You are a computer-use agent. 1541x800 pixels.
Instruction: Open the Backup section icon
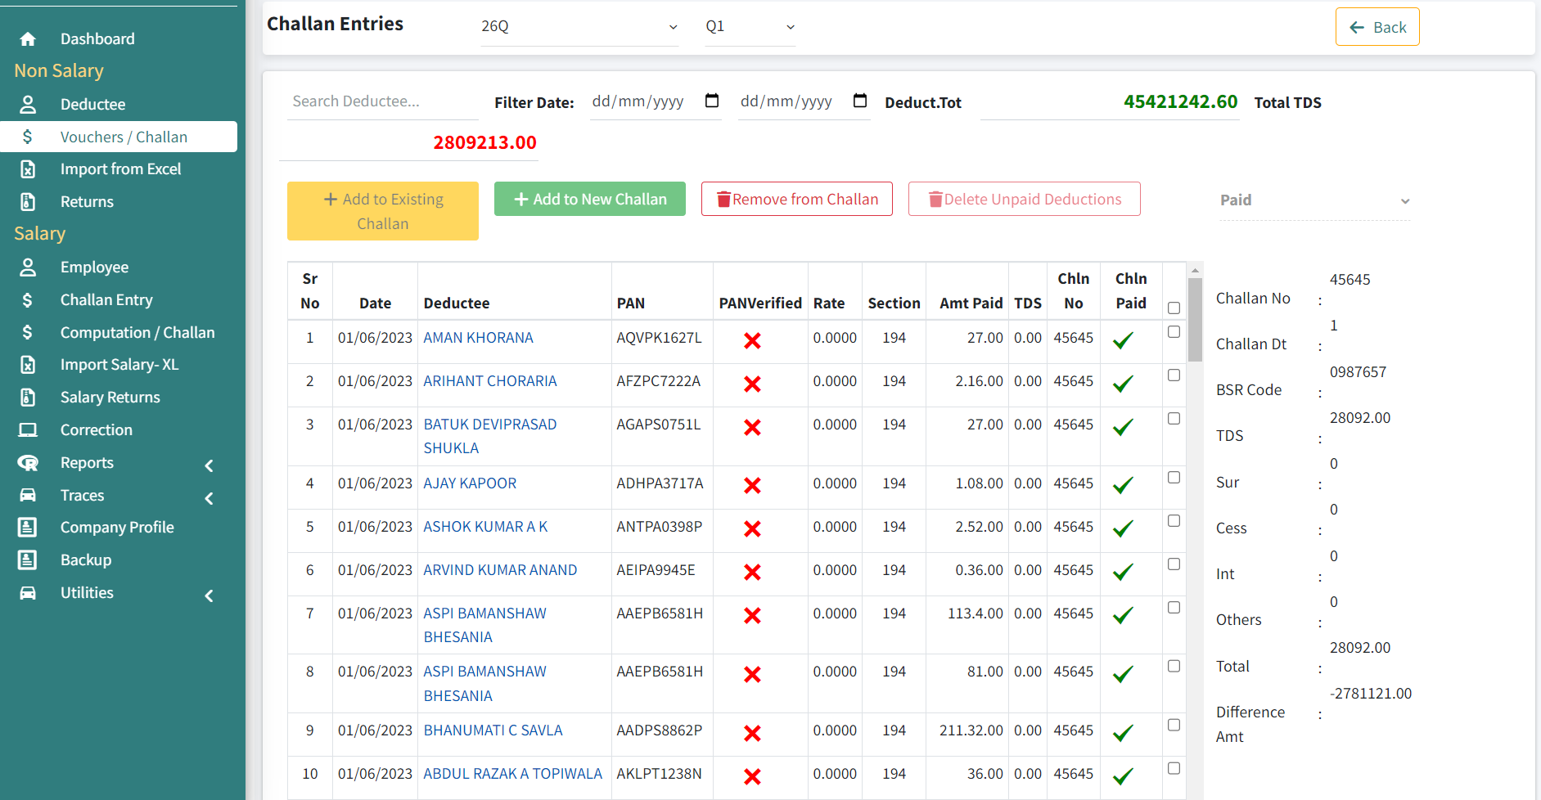click(29, 560)
